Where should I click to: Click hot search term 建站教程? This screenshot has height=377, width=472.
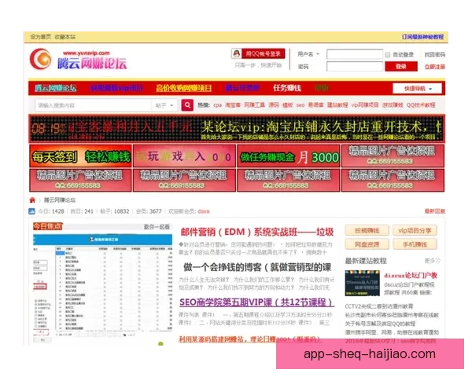click(x=337, y=105)
